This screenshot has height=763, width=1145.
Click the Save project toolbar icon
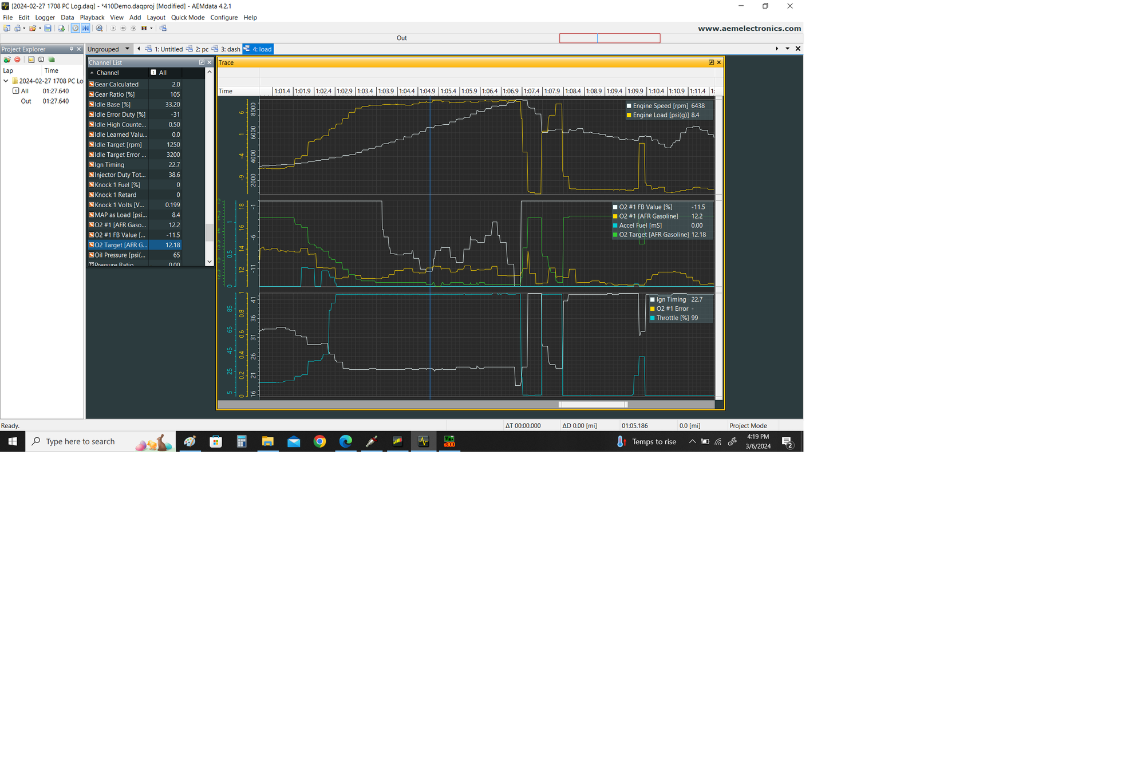click(x=48, y=28)
